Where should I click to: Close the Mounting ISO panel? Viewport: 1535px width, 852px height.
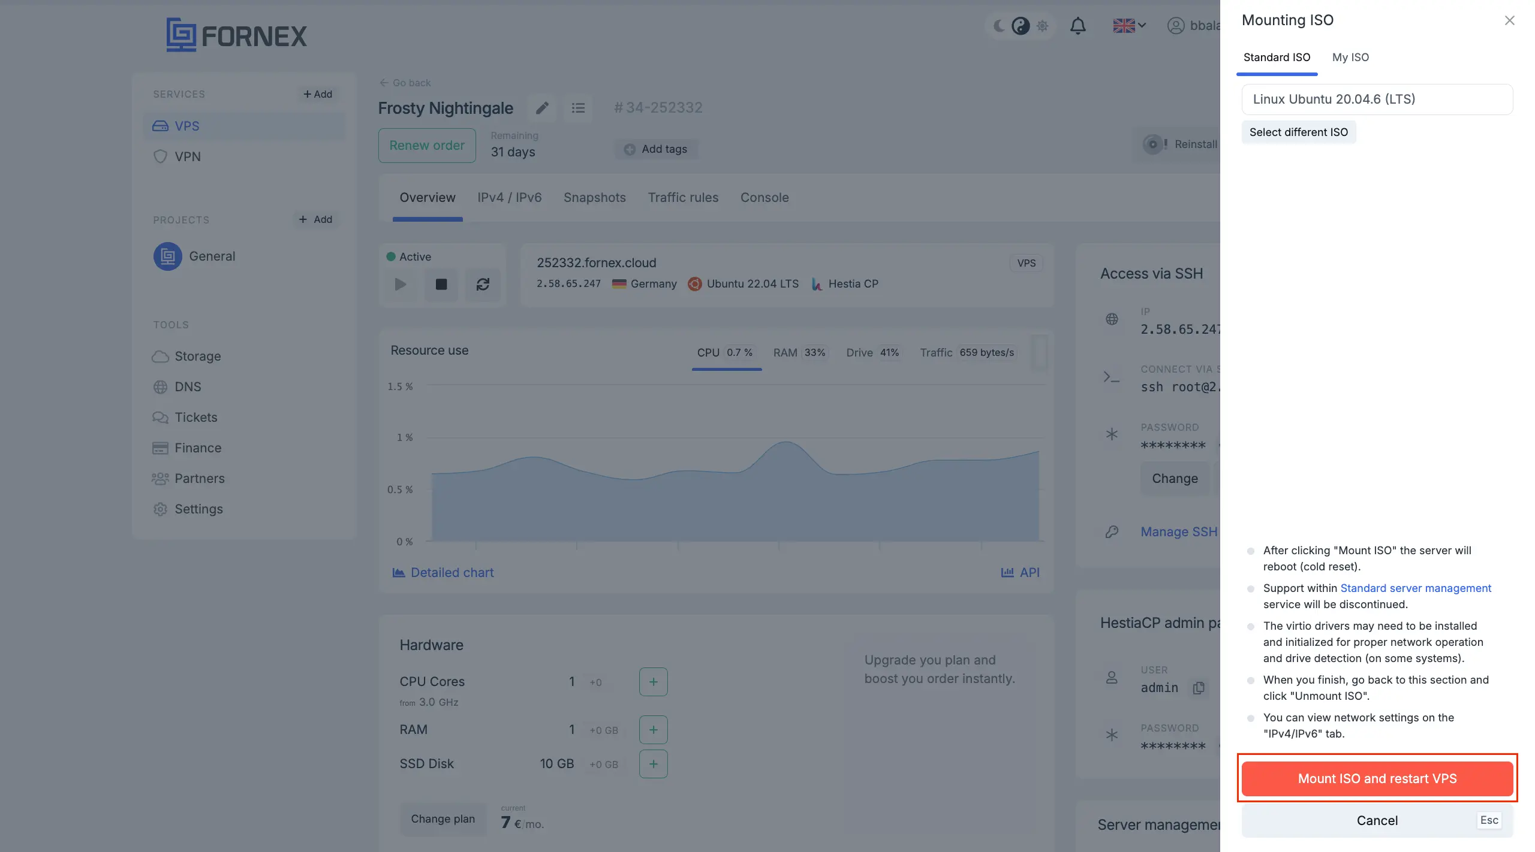pyautogui.click(x=1509, y=20)
